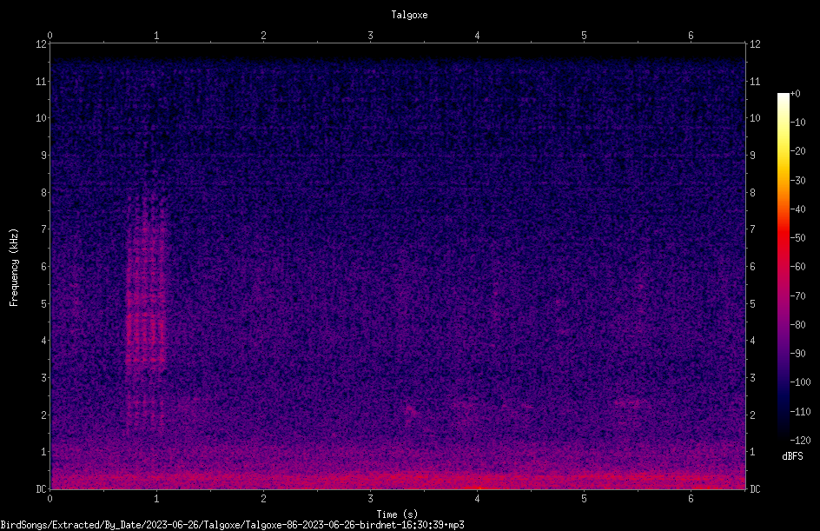Click the dBFS label under the color scale
The width and height of the screenshot is (820, 531).
(x=792, y=456)
